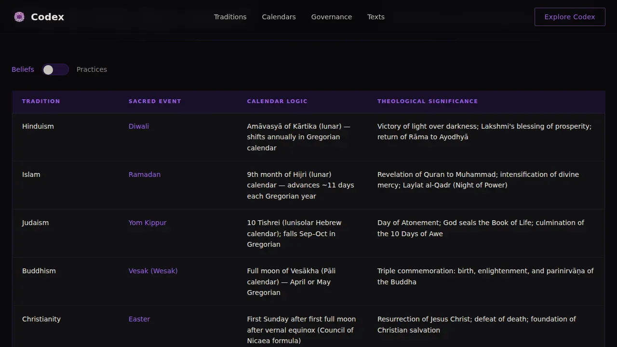The width and height of the screenshot is (617, 347).
Task: Select the Practices label
Action: pyautogui.click(x=92, y=69)
